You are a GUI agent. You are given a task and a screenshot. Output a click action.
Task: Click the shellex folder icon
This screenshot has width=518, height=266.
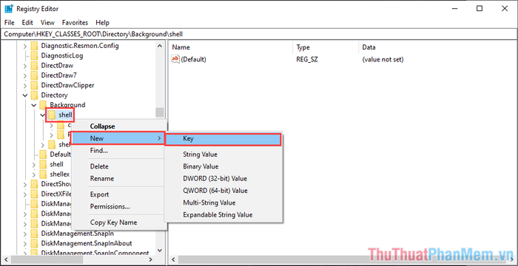click(x=43, y=174)
